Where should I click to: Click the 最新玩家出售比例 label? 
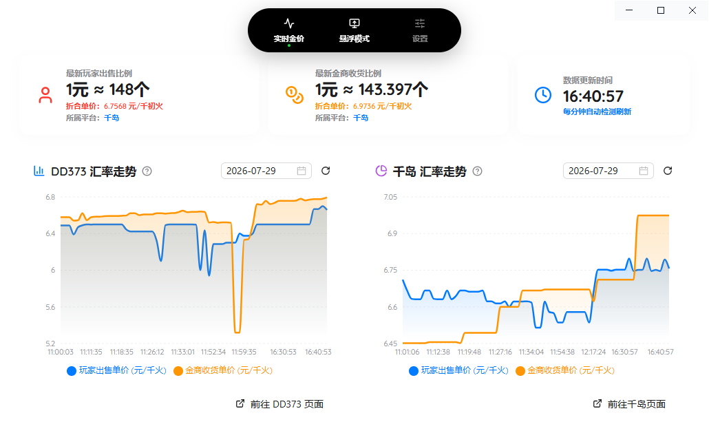pos(99,73)
